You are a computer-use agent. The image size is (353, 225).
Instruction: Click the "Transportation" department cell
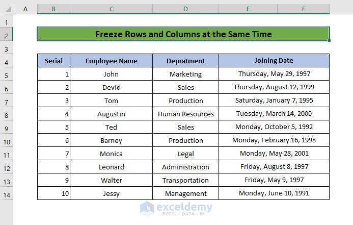pyautogui.click(x=185, y=180)
